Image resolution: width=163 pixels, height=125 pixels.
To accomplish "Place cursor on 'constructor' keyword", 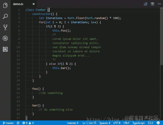I will [x=41, y=14].
